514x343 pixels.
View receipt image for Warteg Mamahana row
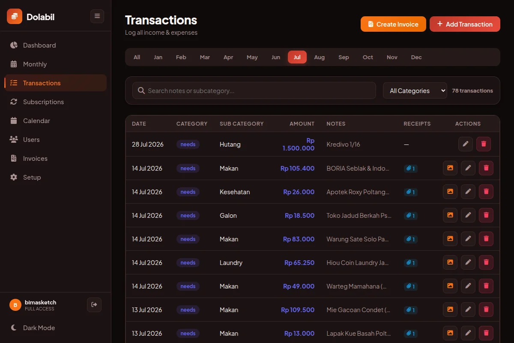tap(450, 286)
